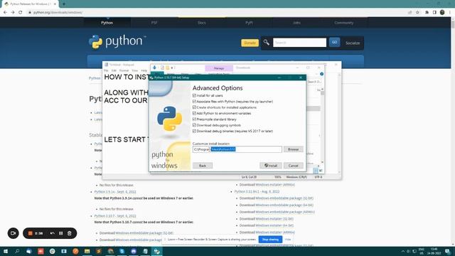Open the Python 3.11.0rc1 - Aug. 8, 2022 link
455x256 pixels.
coord(257,191)
